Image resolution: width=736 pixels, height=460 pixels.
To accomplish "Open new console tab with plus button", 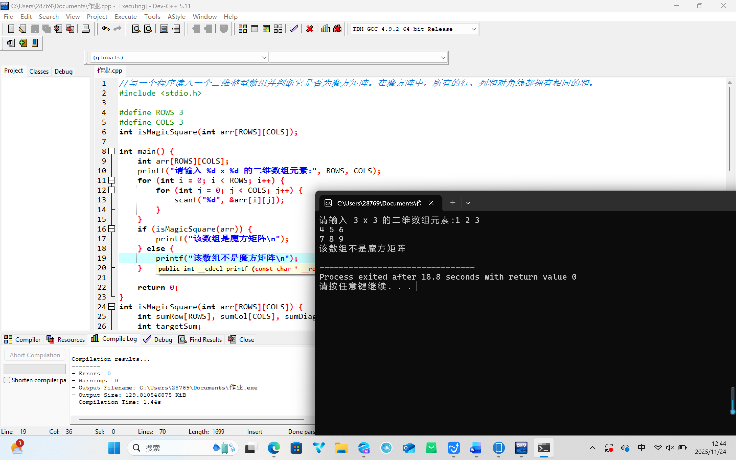I will (x=453, y=203).
